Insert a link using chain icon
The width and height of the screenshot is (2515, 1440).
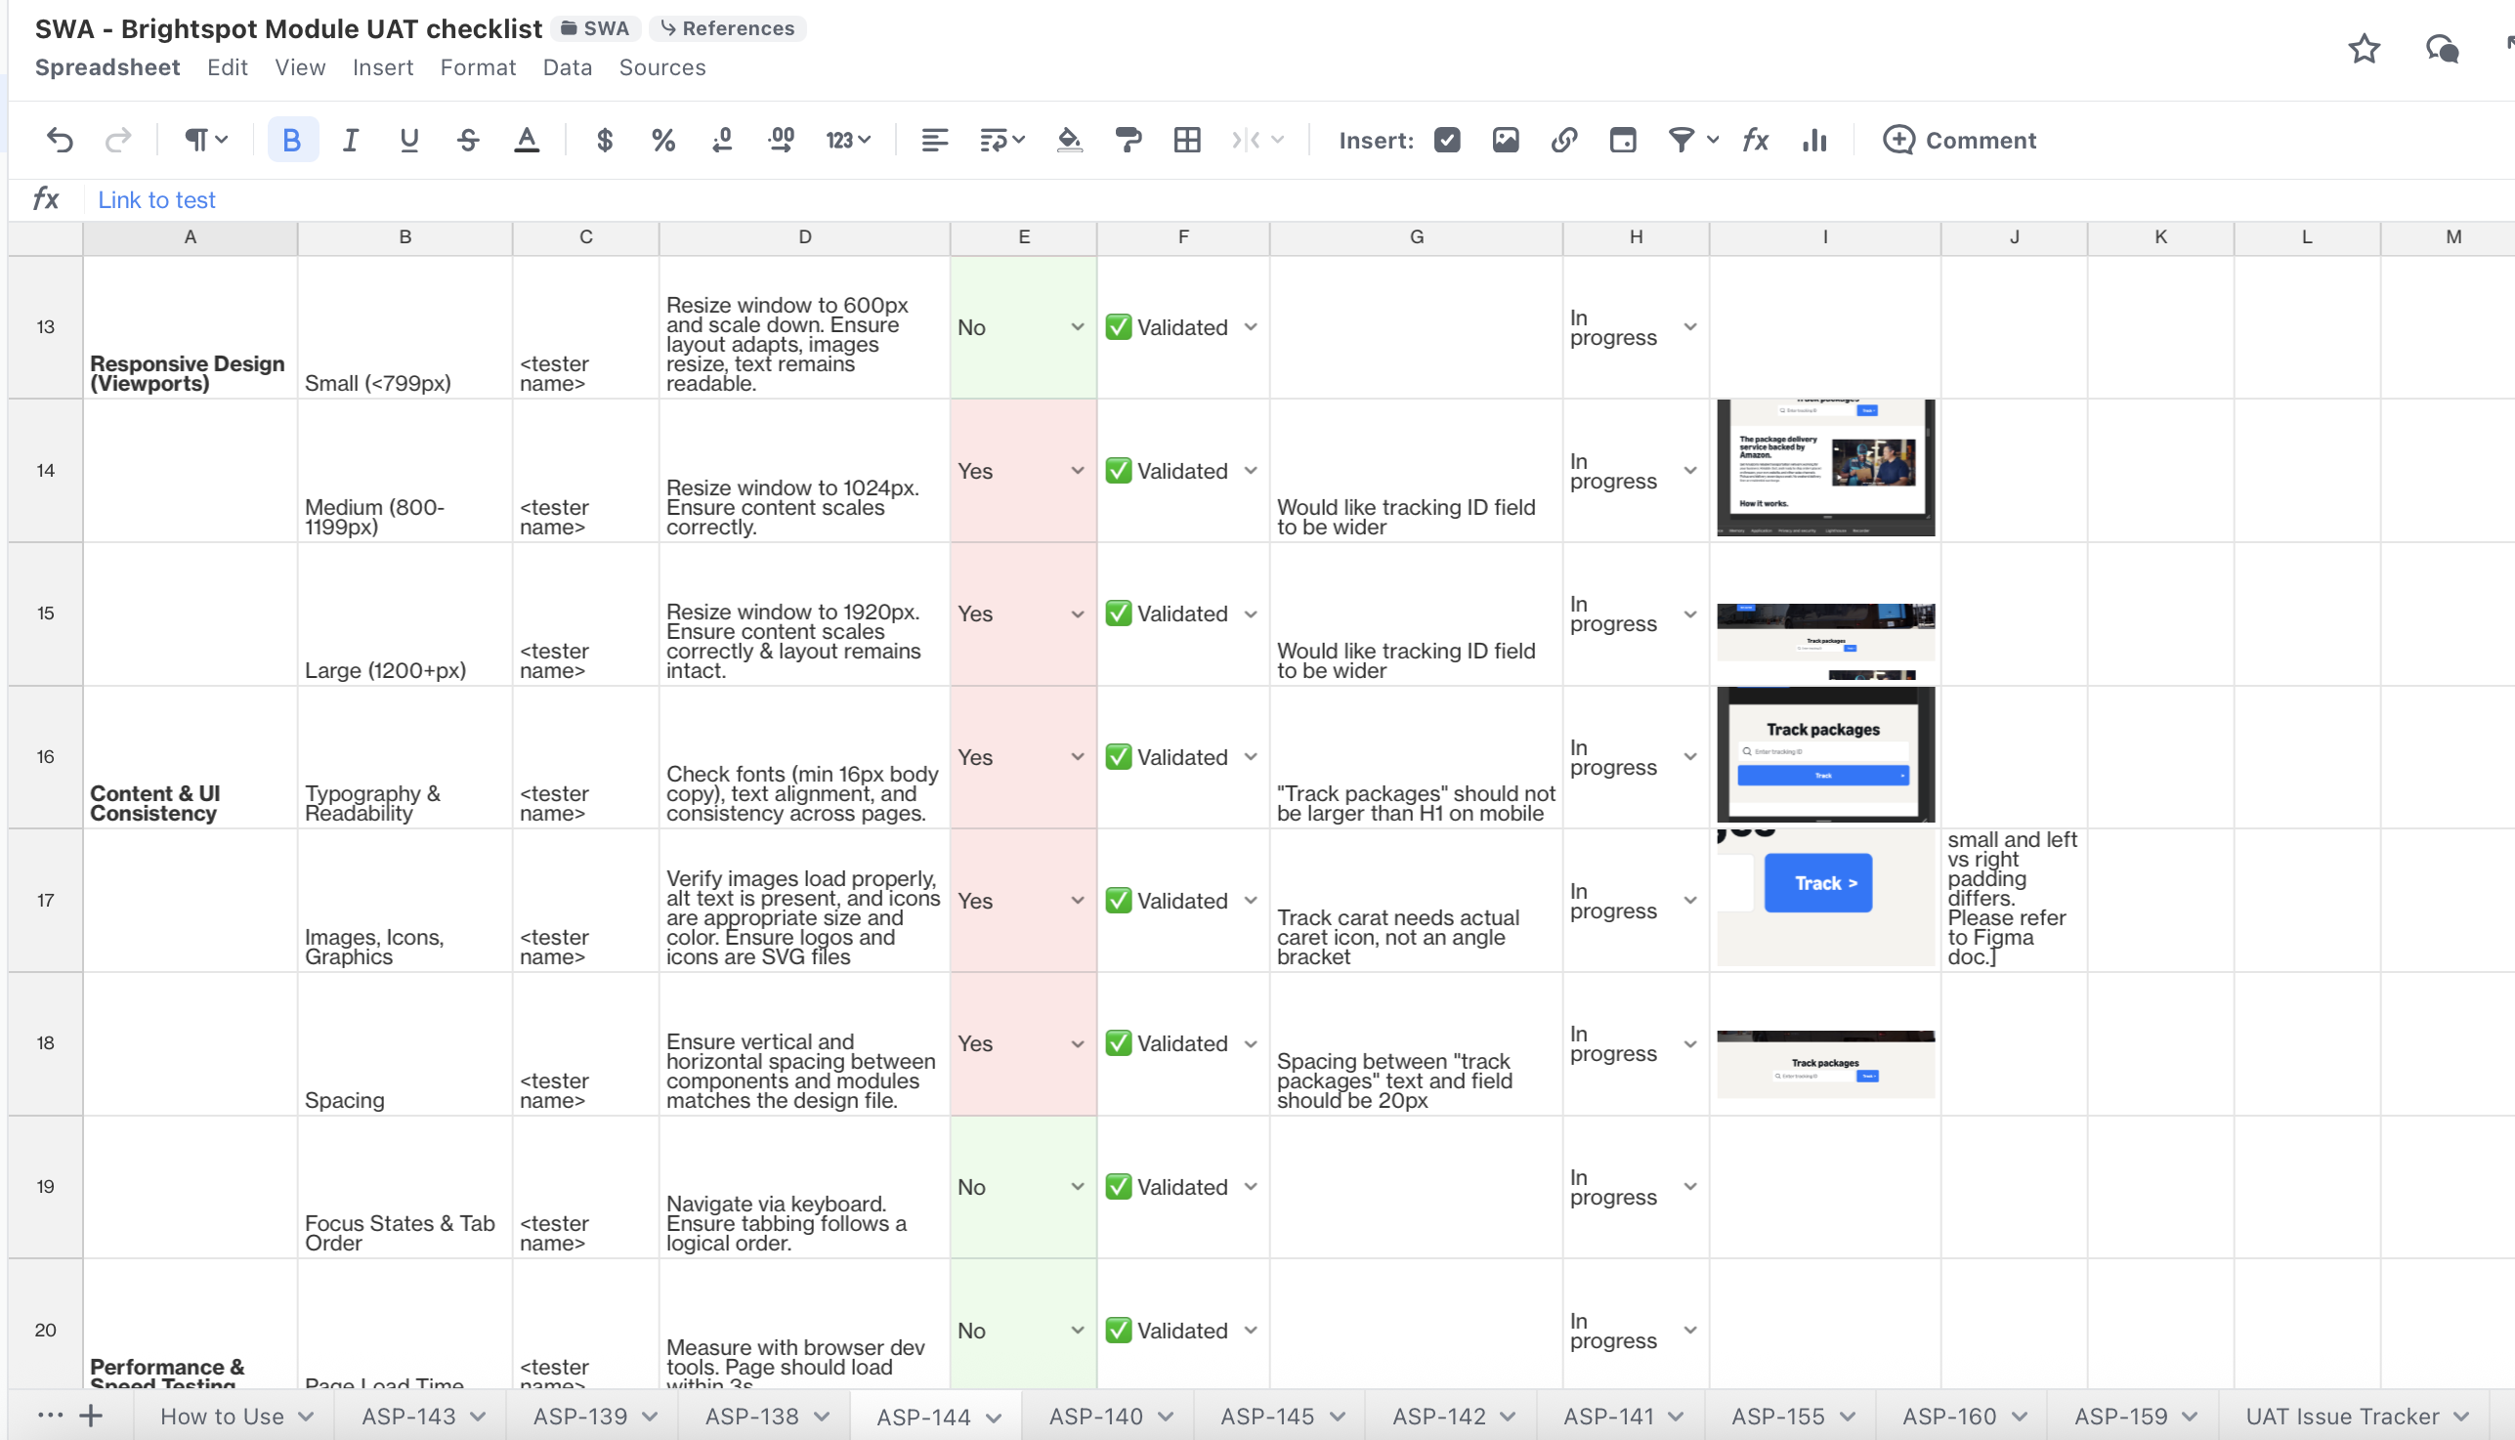tap(1562, 141)
